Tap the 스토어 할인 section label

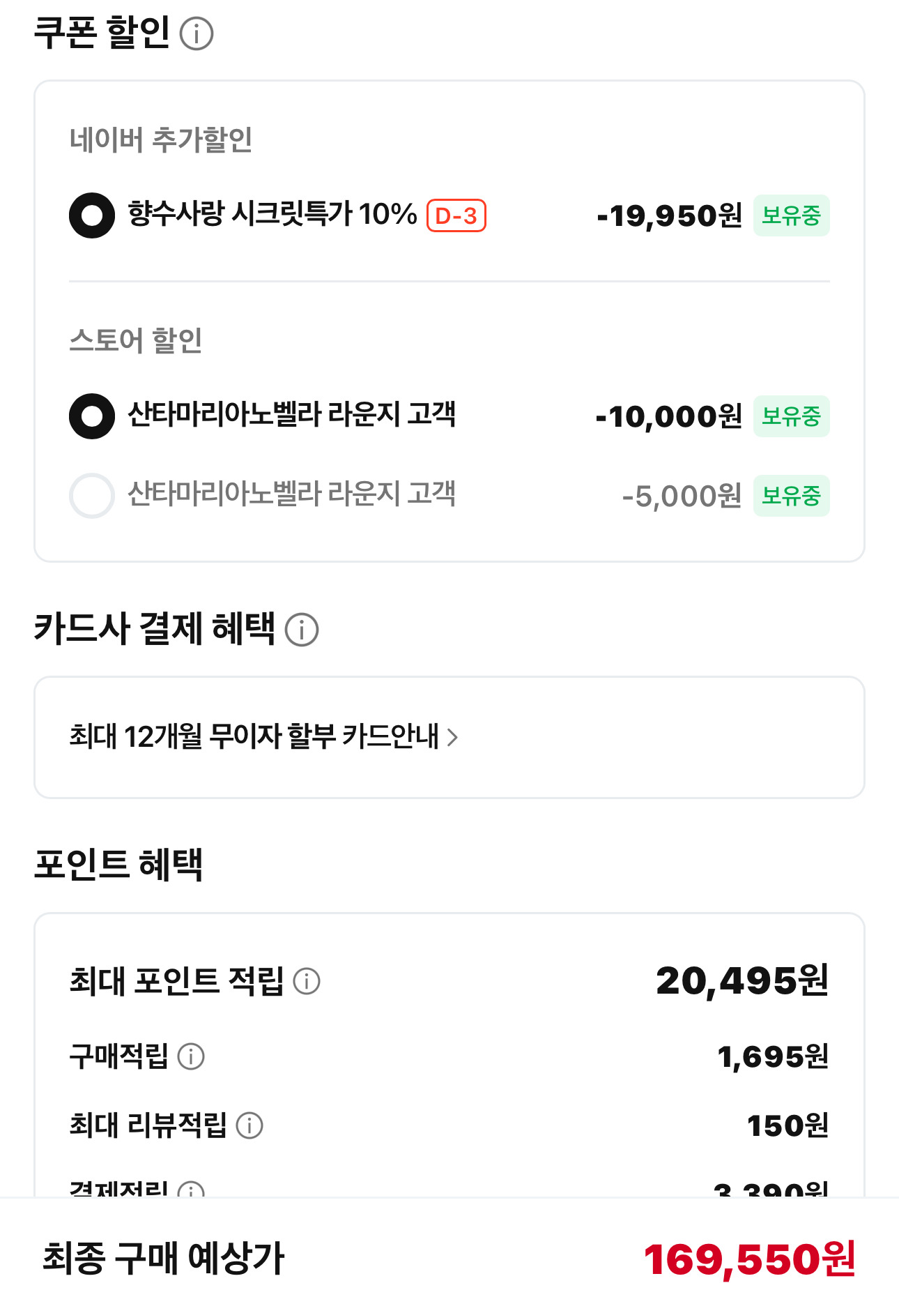coord(136,340)
